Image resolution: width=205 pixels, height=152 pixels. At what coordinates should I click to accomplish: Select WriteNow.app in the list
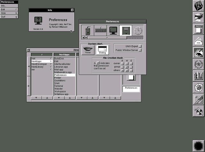(x=64, y=94)
